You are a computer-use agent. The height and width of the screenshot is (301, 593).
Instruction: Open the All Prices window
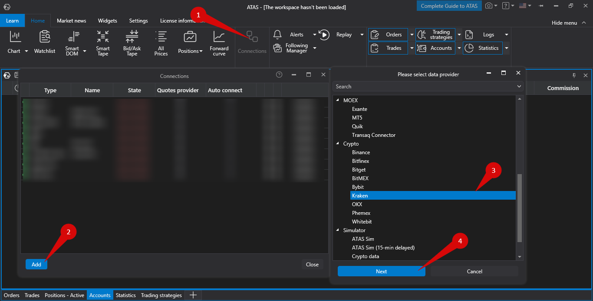[161, 42]
